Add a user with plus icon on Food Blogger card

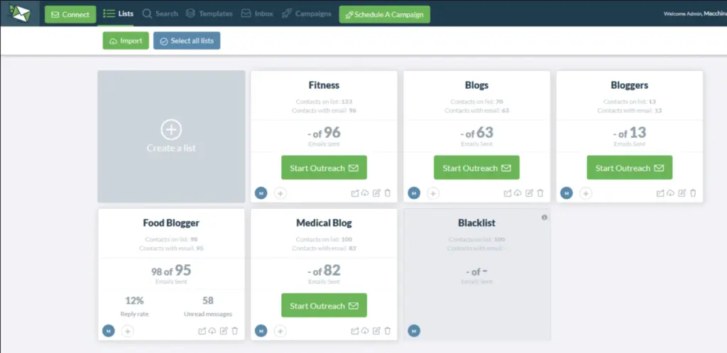pos(128,331)
